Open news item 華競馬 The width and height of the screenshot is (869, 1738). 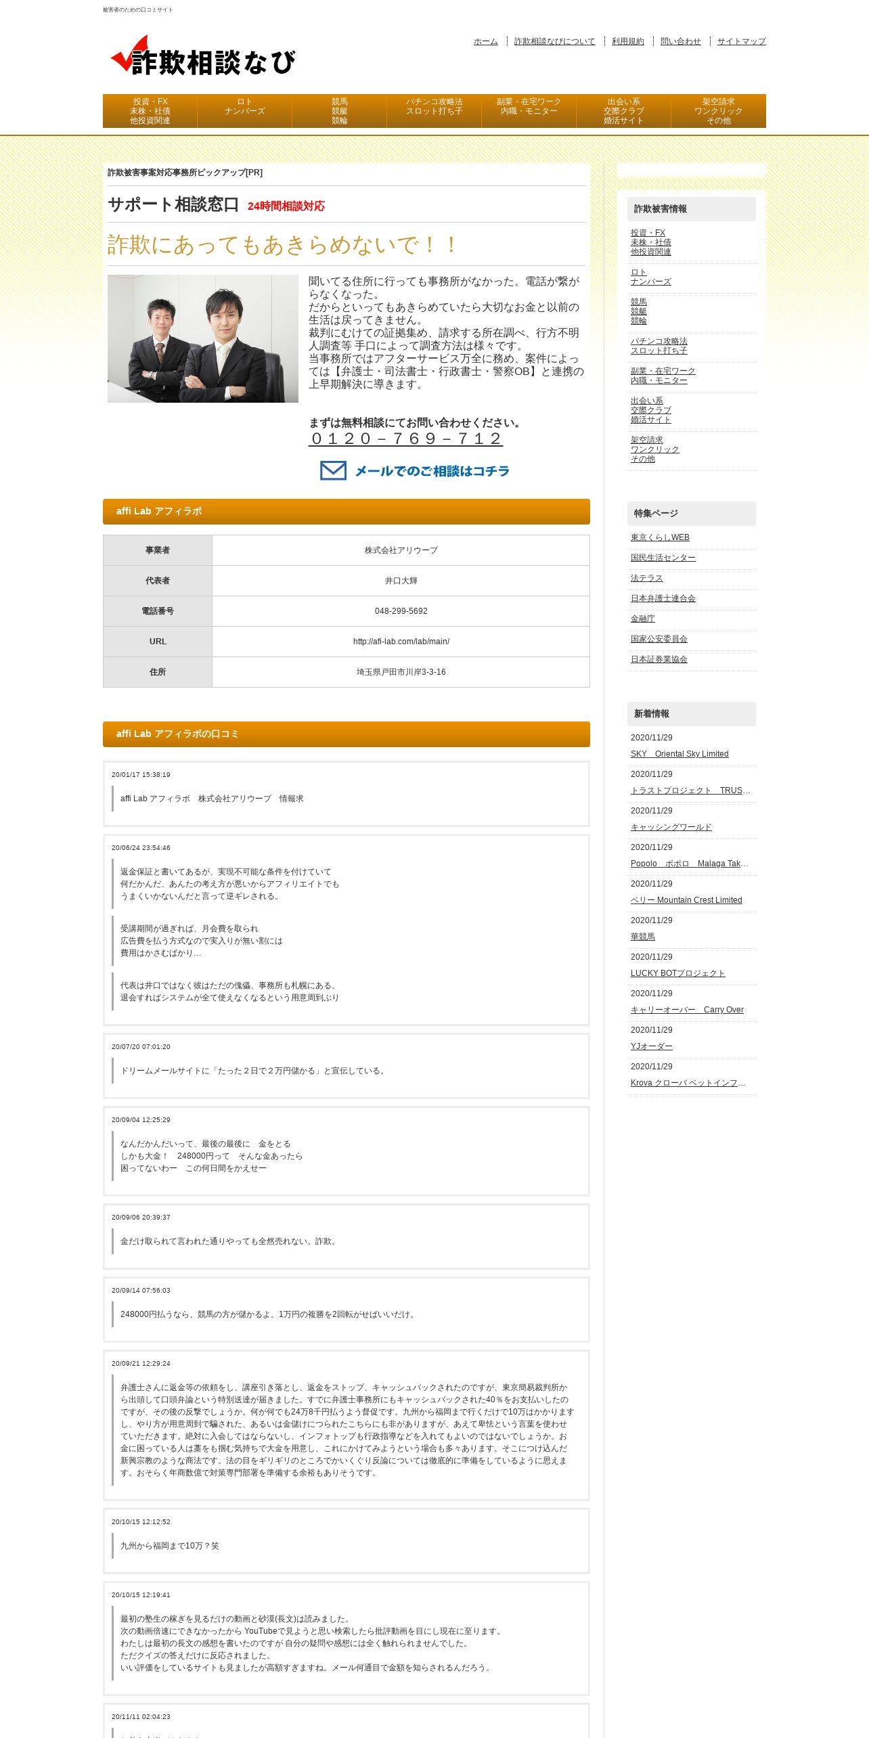click(643, 937)
